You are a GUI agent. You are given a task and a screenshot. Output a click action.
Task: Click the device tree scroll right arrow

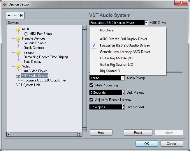tap(80, 134)
